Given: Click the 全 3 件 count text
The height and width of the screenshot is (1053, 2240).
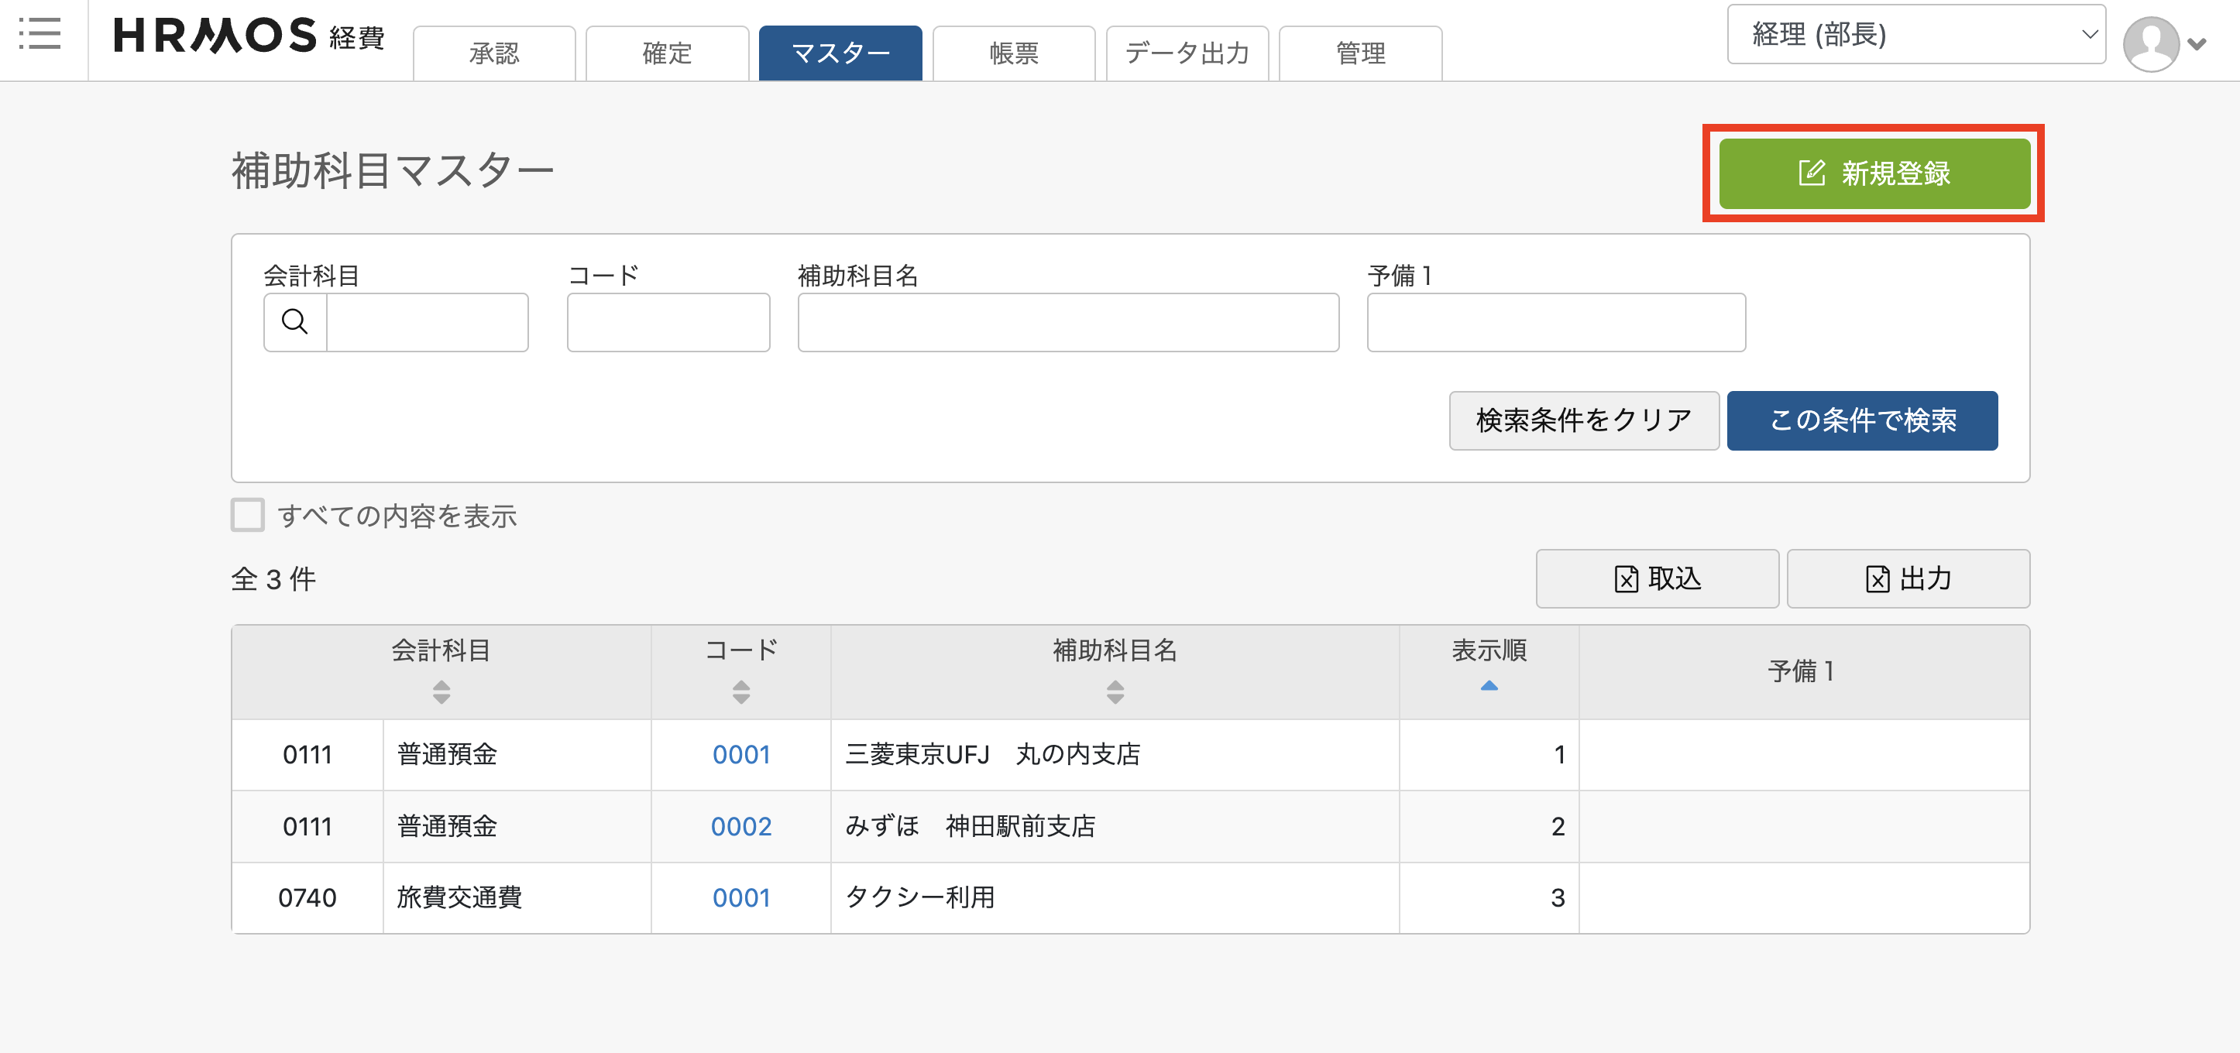Looking at the screenshot, I should (x=274, y=578).
